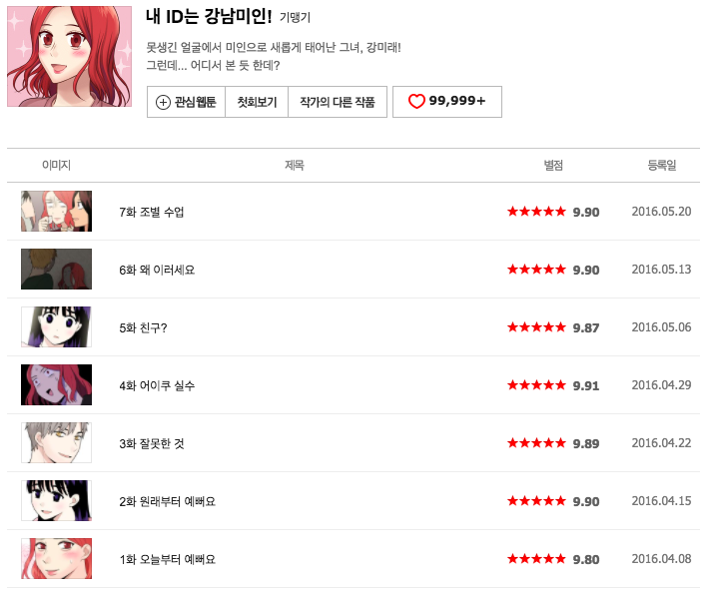
Task: Open episode thumbnail for 5화 친구?
Action: 56,327
